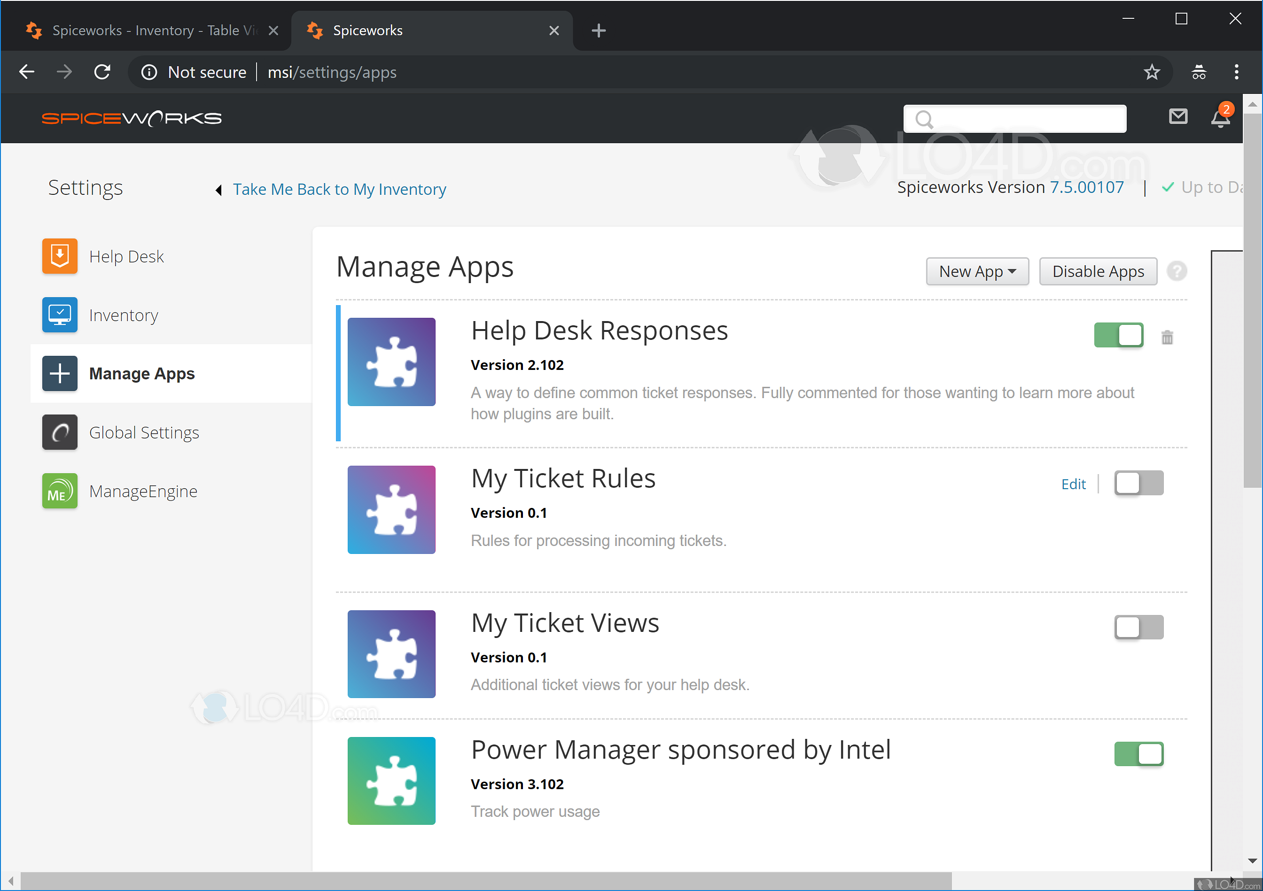Enable the My Ticket Rules toggle

(1138, 483)
